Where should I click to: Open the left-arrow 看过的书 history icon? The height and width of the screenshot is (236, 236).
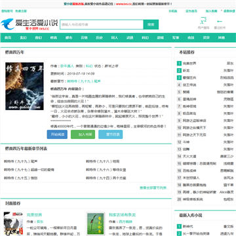point(220,21)
